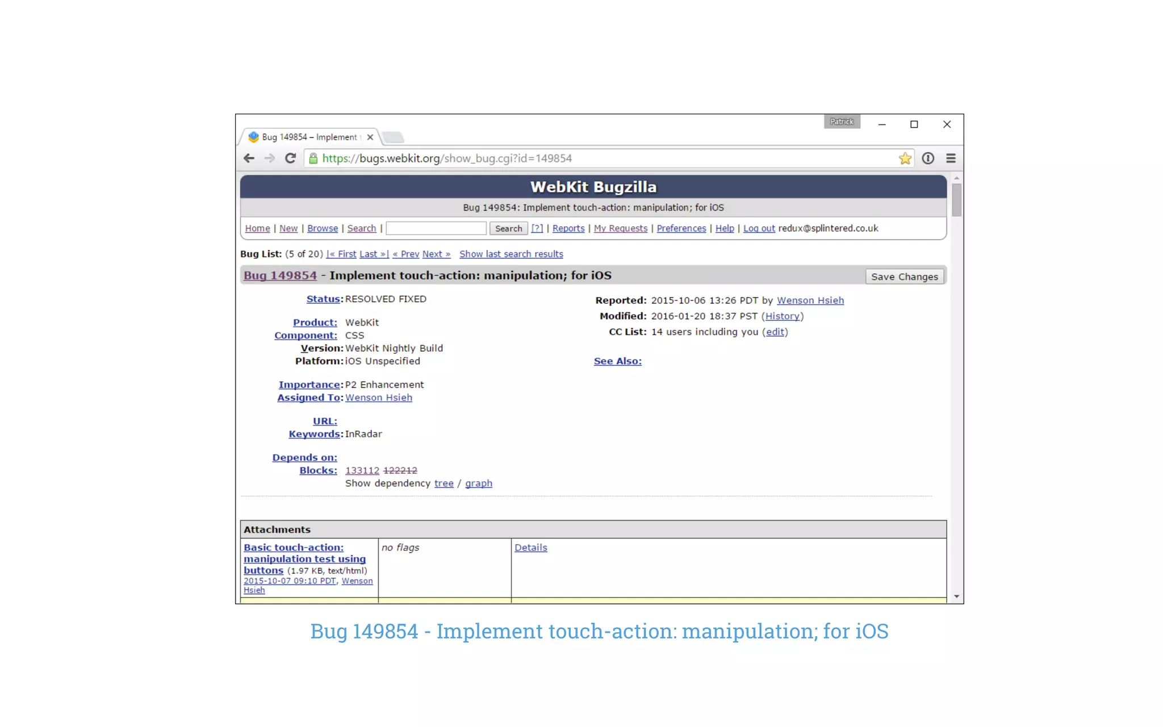Click the scrollbar down arrow

(x=957, y=596)
